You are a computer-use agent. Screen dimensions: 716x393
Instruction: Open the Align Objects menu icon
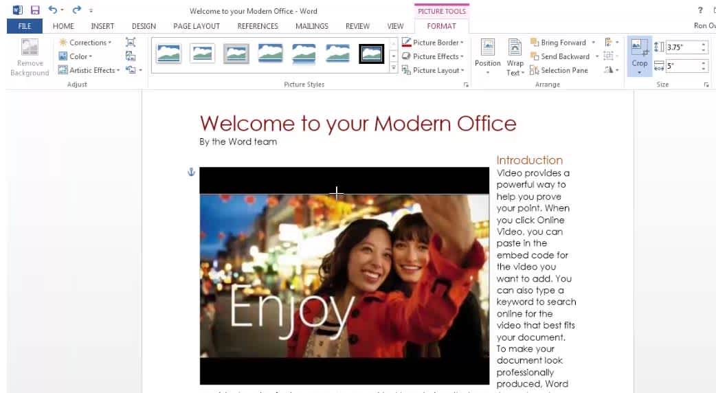point(611,43)
